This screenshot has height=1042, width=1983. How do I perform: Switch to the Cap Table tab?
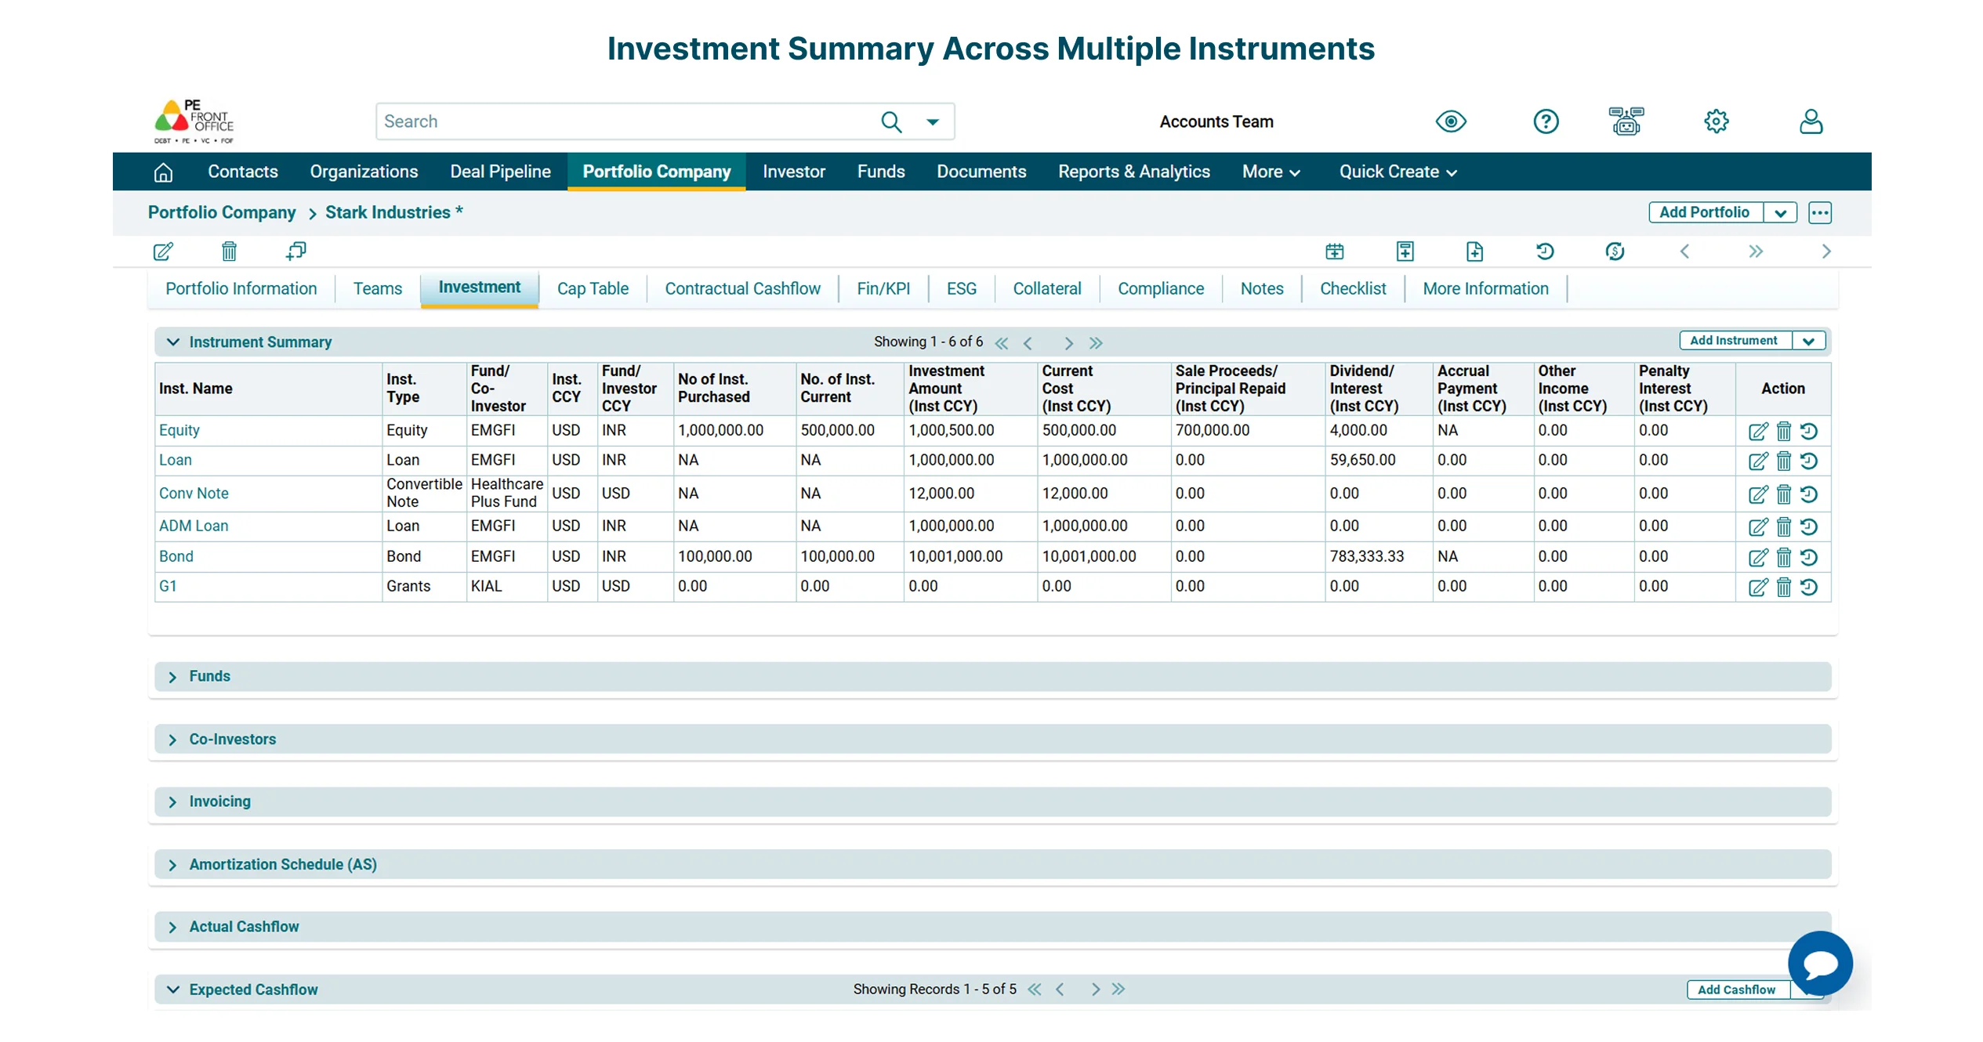pos(593,288)
